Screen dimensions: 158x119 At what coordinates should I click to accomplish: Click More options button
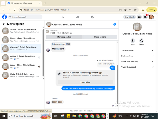coord(100,37)
